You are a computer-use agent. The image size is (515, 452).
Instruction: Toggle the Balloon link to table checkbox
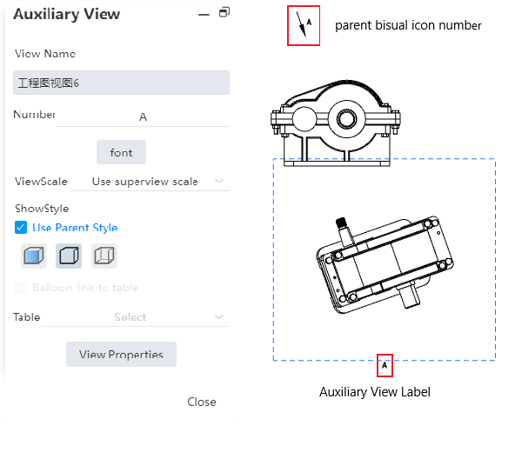point(21,288)
